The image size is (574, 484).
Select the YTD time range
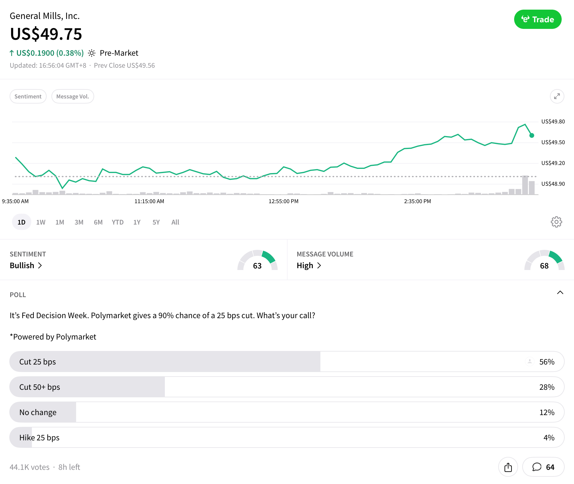click(118, 222)
